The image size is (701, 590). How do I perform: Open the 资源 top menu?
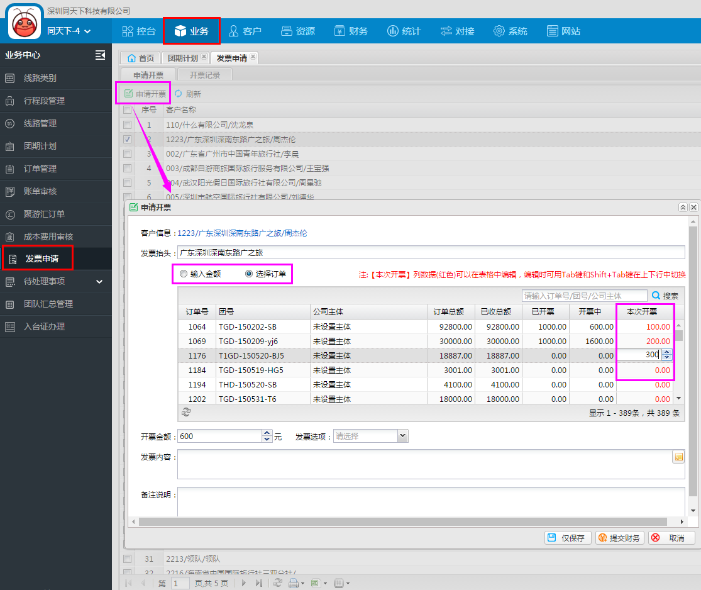[298, 31]
